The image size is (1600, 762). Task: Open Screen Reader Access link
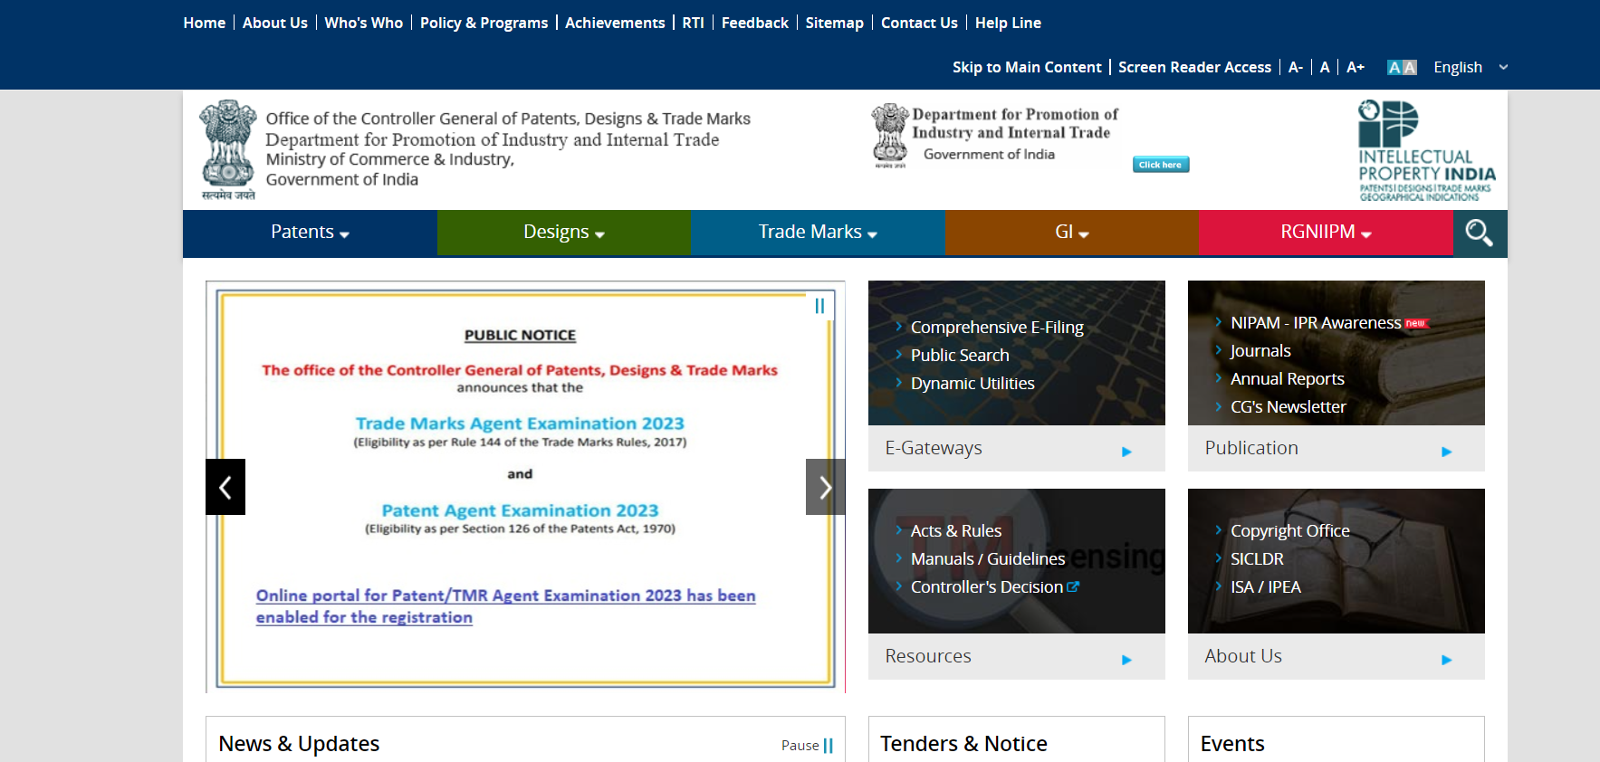coord(1194,67)
